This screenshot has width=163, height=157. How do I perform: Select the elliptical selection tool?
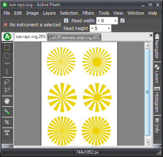[x=7, y=56]
